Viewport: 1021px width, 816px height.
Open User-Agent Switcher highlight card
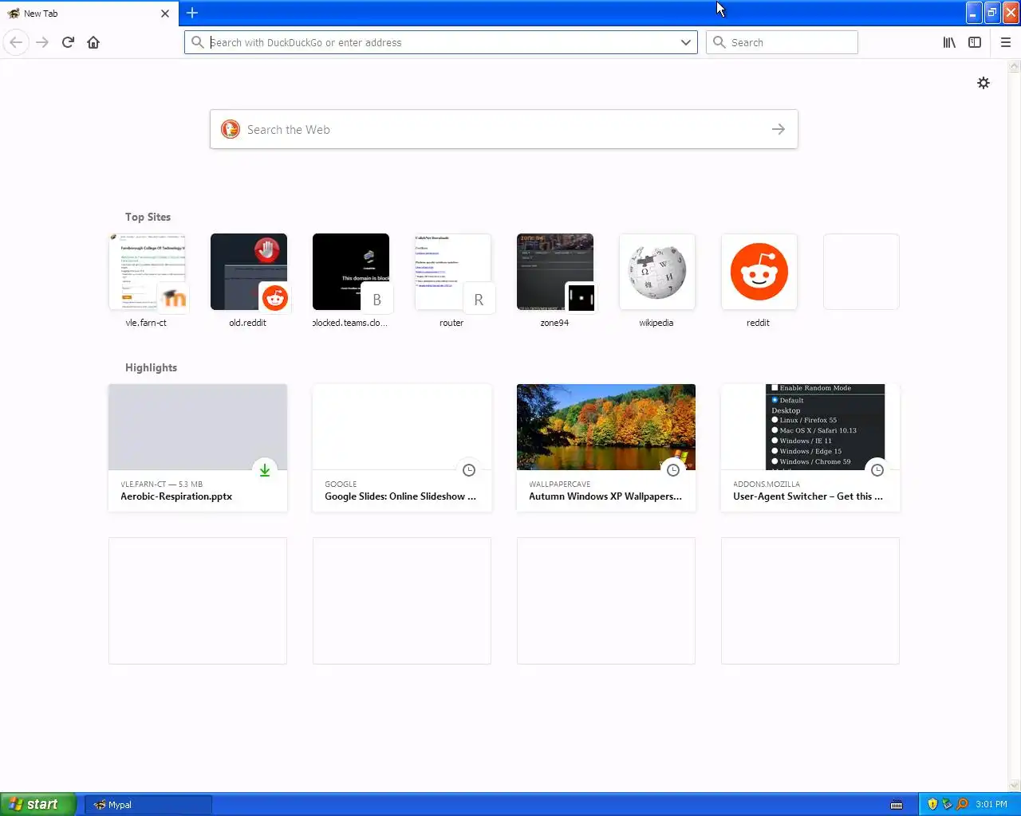(810, 448)
